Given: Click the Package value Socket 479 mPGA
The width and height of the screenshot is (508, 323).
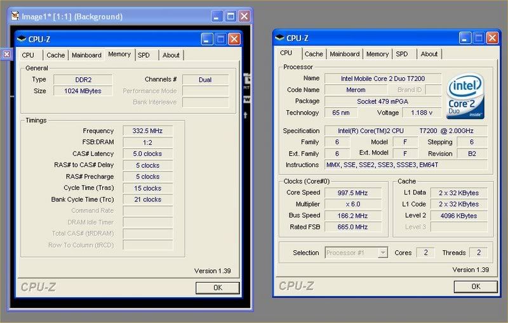Looking at the screenshot, I should [383, 101].
